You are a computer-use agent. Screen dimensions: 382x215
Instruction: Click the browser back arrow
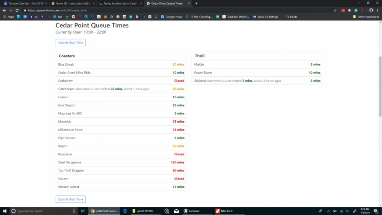(x=4, y=10)
